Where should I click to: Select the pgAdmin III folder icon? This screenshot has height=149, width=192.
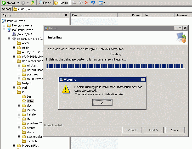coord(24,123)
